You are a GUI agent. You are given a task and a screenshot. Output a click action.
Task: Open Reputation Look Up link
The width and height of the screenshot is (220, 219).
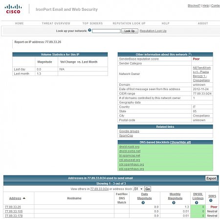[x=153, y=31]
